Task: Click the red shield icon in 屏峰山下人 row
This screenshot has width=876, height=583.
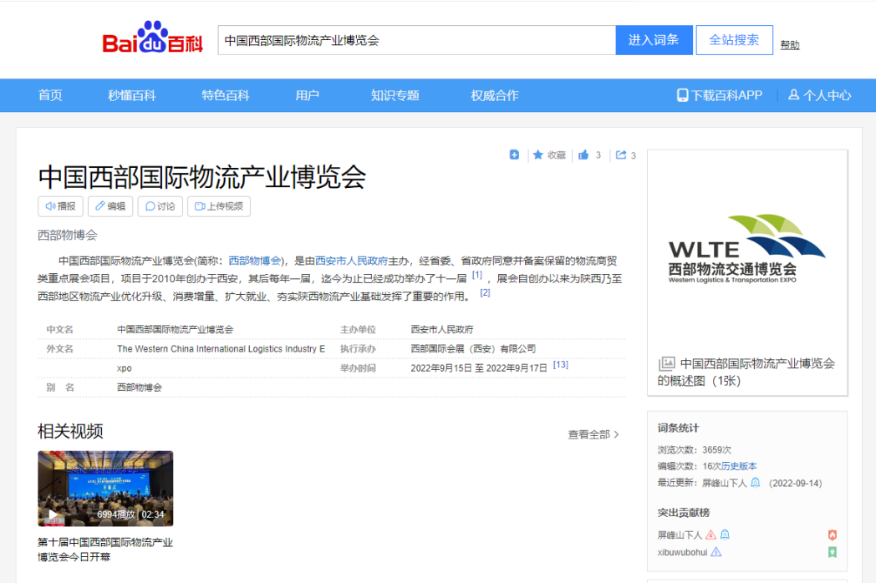Action: [x=832, y=535]
